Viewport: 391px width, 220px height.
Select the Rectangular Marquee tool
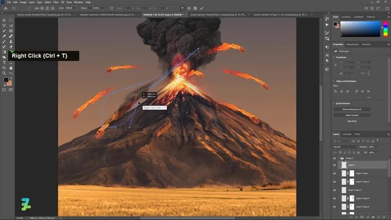(11, 20)
